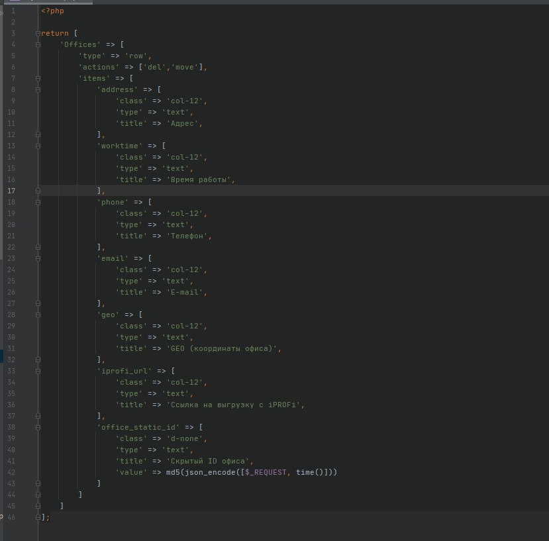Click the <?php opening tag
The height and width of the screenshot is (541, 549).
point(52,11)
